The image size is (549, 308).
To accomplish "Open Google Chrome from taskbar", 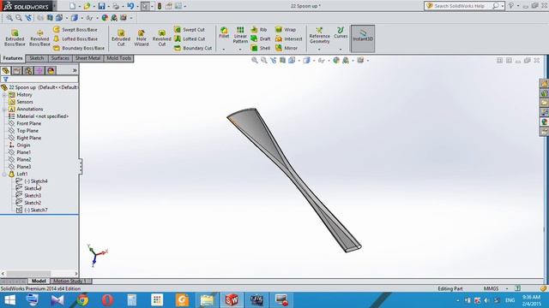I will pos(82,300).
